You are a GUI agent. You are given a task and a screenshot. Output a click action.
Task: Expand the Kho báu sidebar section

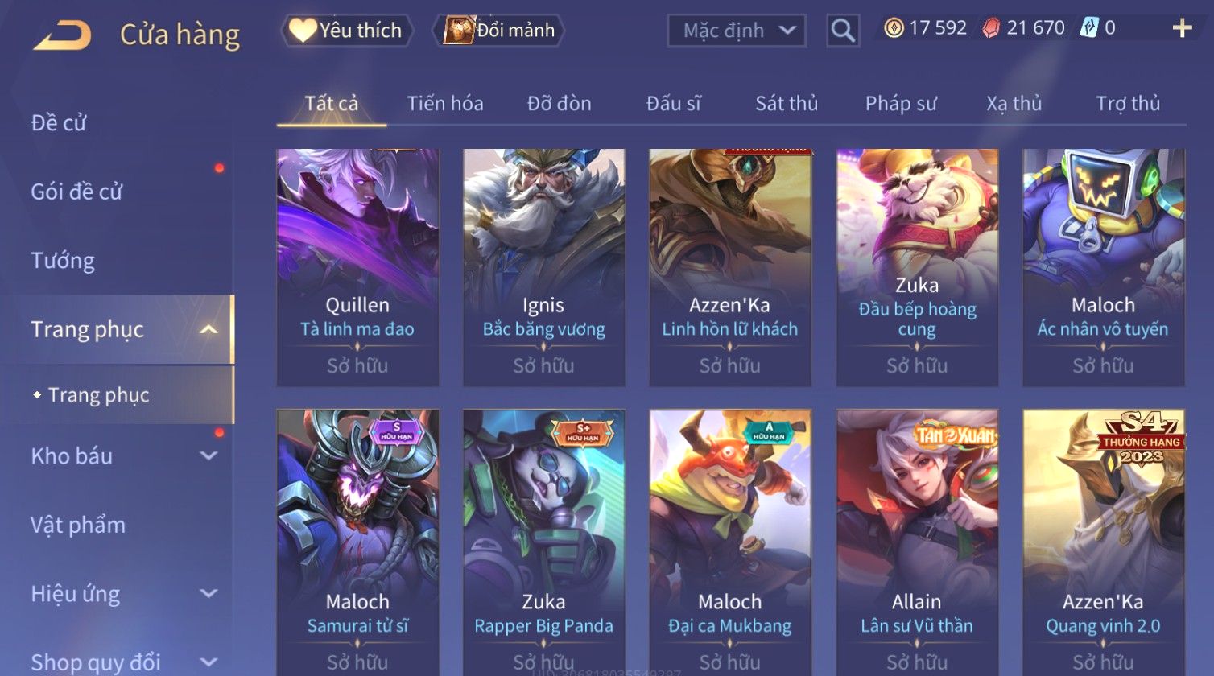click(x=209, y=455)
